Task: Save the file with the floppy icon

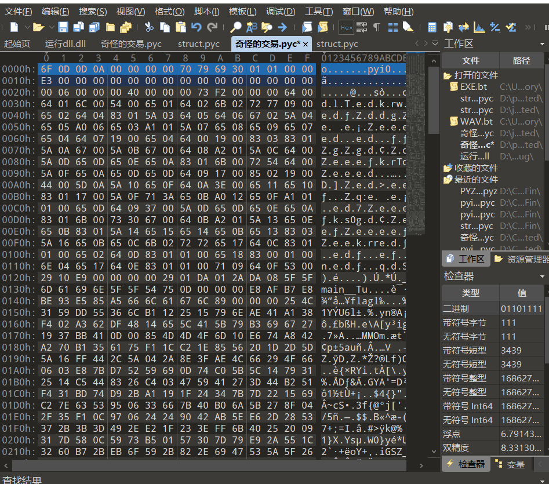Action: pos(63,27)
